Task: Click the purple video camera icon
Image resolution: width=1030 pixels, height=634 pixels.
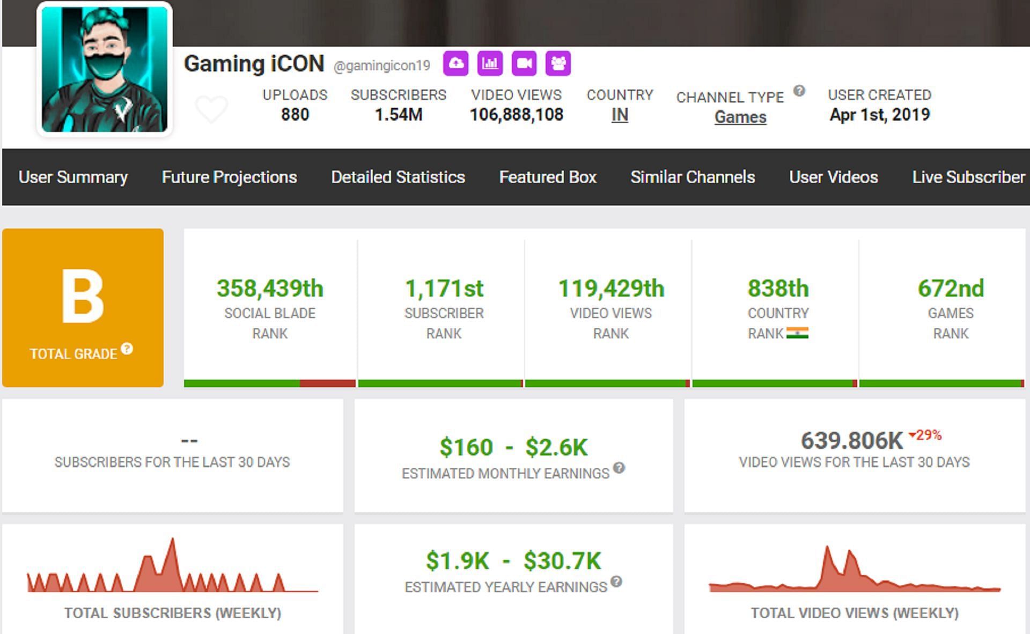Action: tap(524, 63)
